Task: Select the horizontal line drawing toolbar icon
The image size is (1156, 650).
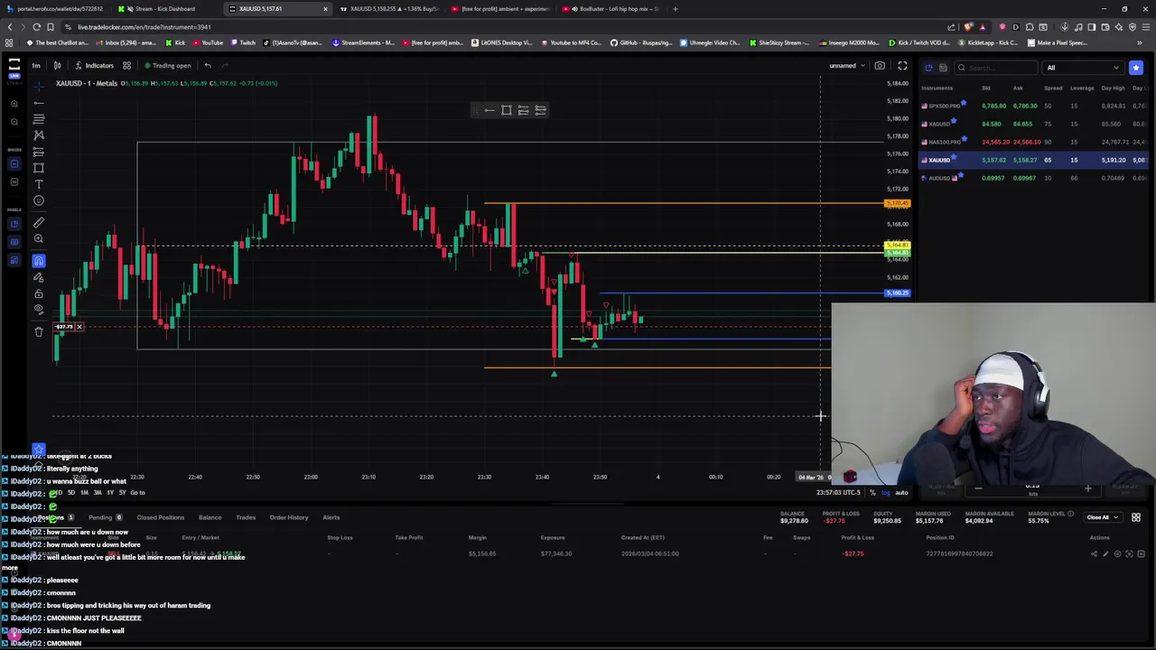Action: [489, 110]
